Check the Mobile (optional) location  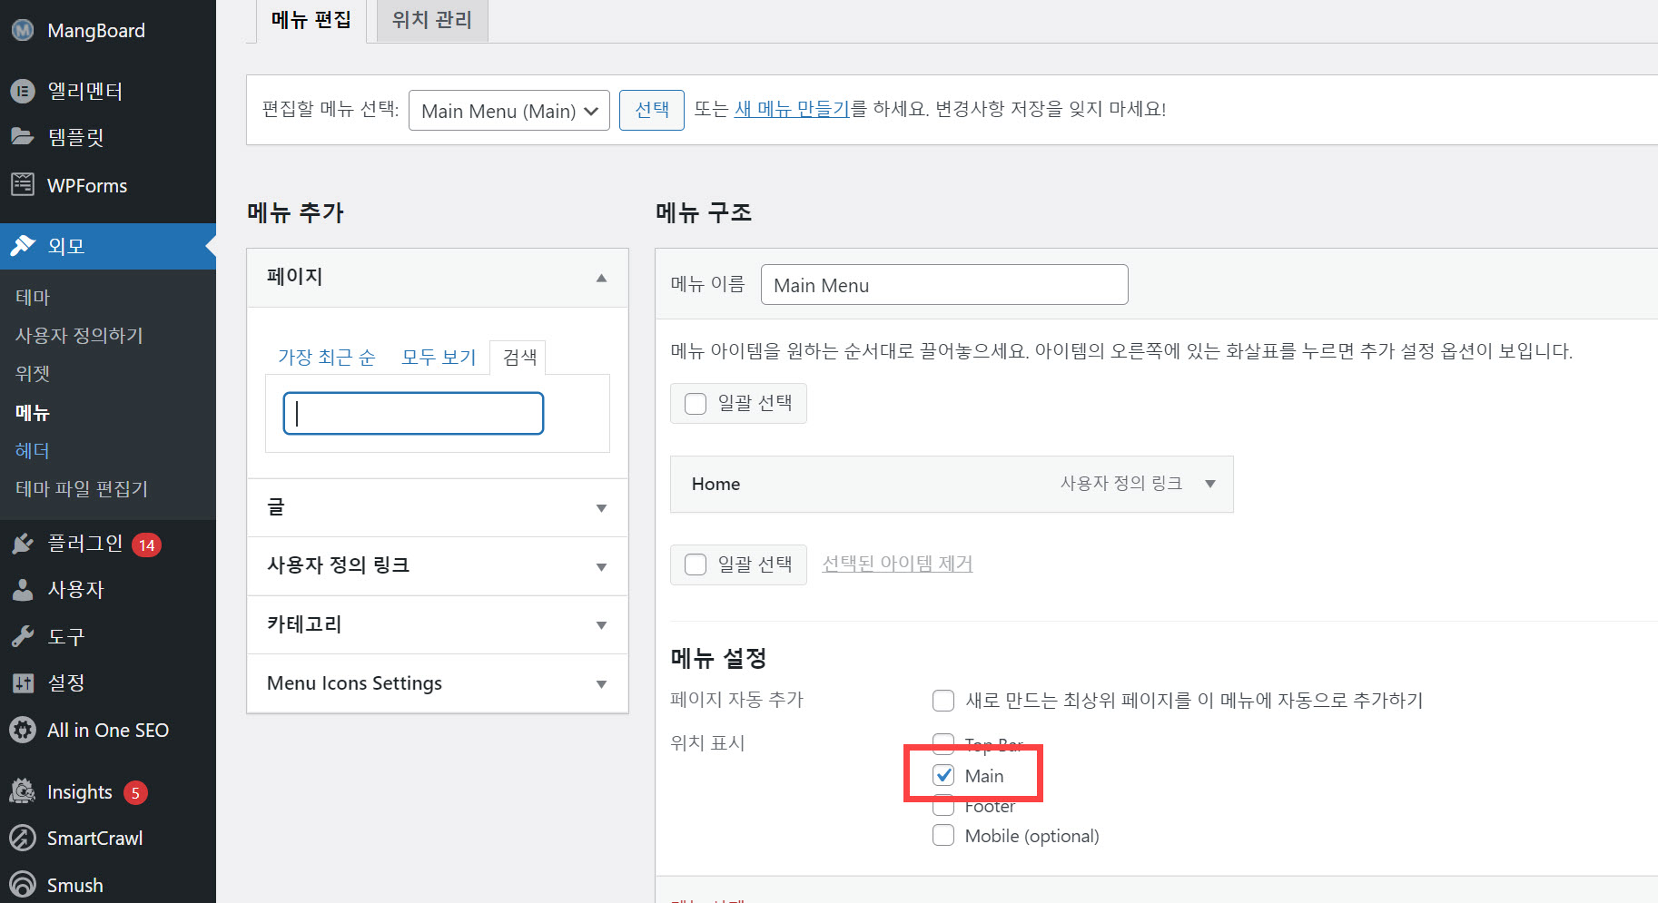[943, 835]
